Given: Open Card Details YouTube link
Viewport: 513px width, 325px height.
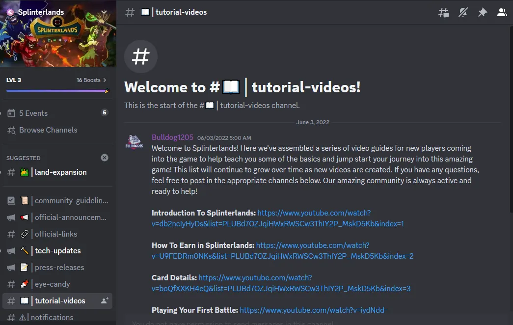Looking at the screenshot, I should (281, 283).
